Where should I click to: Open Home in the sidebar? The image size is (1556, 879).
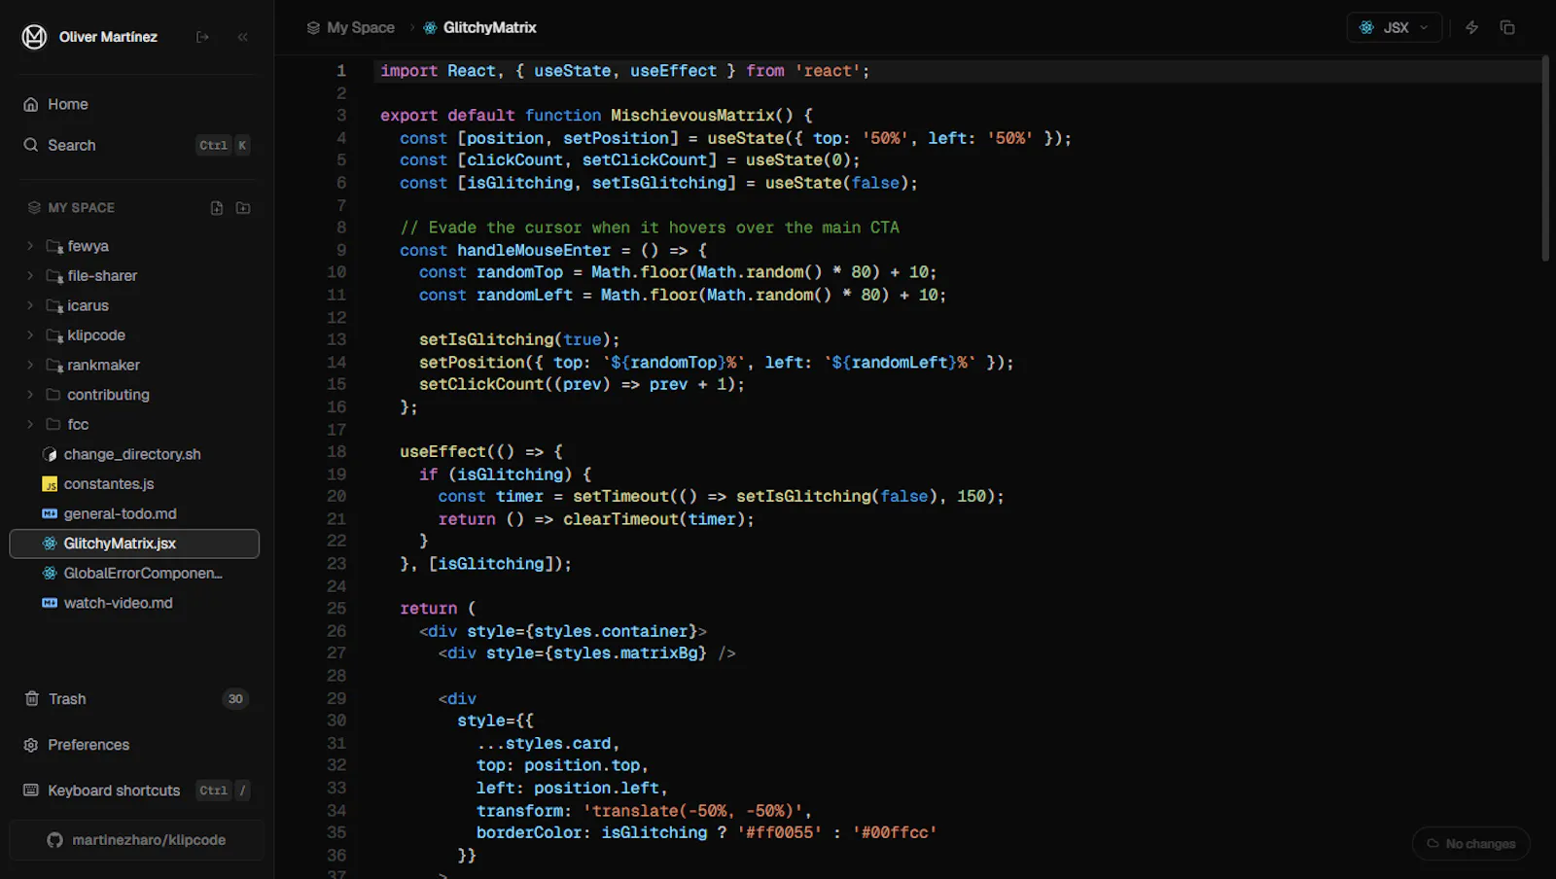(x=136, y=104)
